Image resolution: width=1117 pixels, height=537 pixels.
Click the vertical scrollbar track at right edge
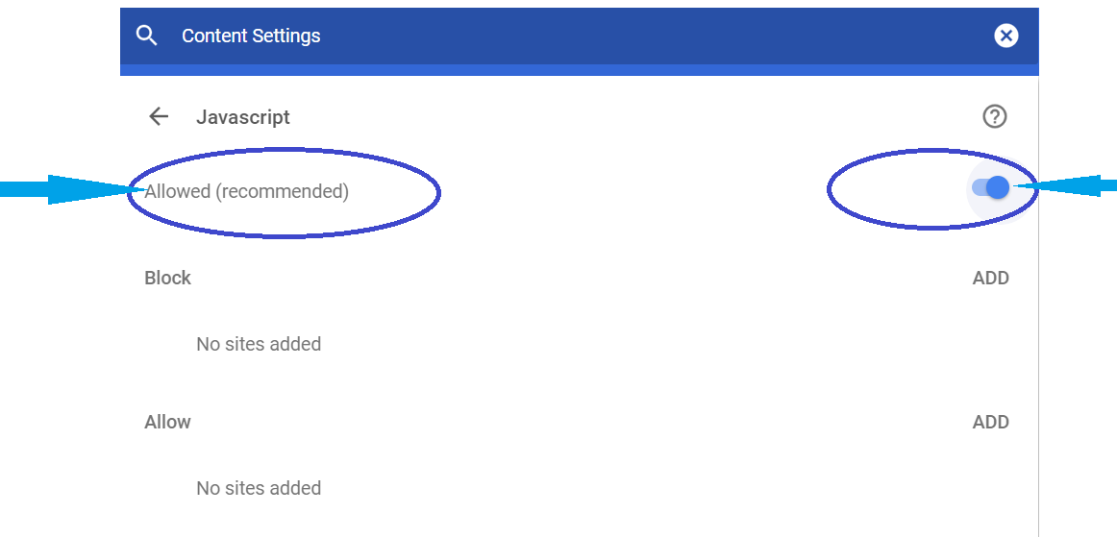tap(1038, 356)
